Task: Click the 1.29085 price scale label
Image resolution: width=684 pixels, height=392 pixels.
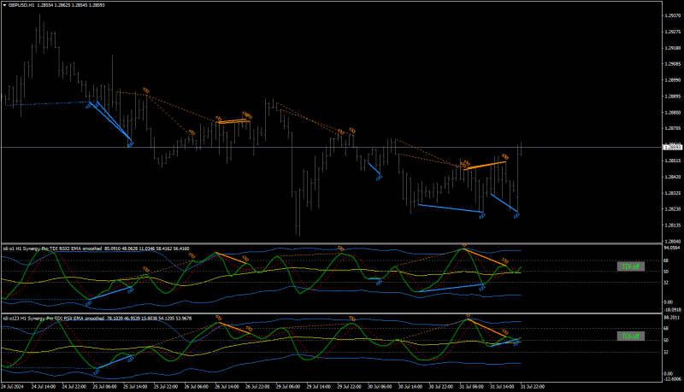Action: click(x=672, y=64)
